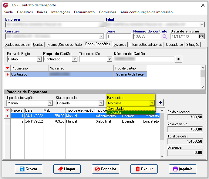Viewport: 209px width, 179px height.
Task: Click the Série input field
Action: pos(119,36)
